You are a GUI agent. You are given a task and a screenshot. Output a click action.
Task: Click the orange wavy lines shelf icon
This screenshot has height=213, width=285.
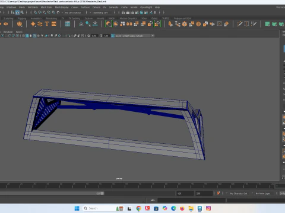[x=40, y=24]
